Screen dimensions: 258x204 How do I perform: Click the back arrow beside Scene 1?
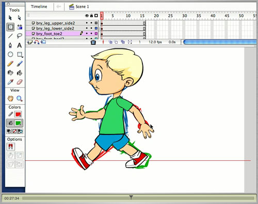tap(59, 7)
